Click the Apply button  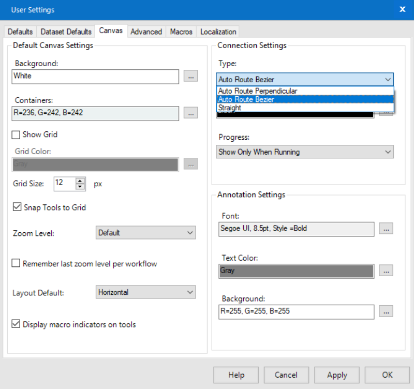(337, 375)
